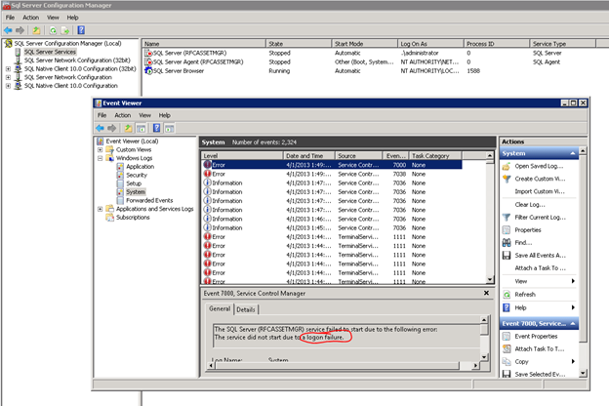
Task: Expand Applications and Services Logs node
Action: (x=101, y=209)
